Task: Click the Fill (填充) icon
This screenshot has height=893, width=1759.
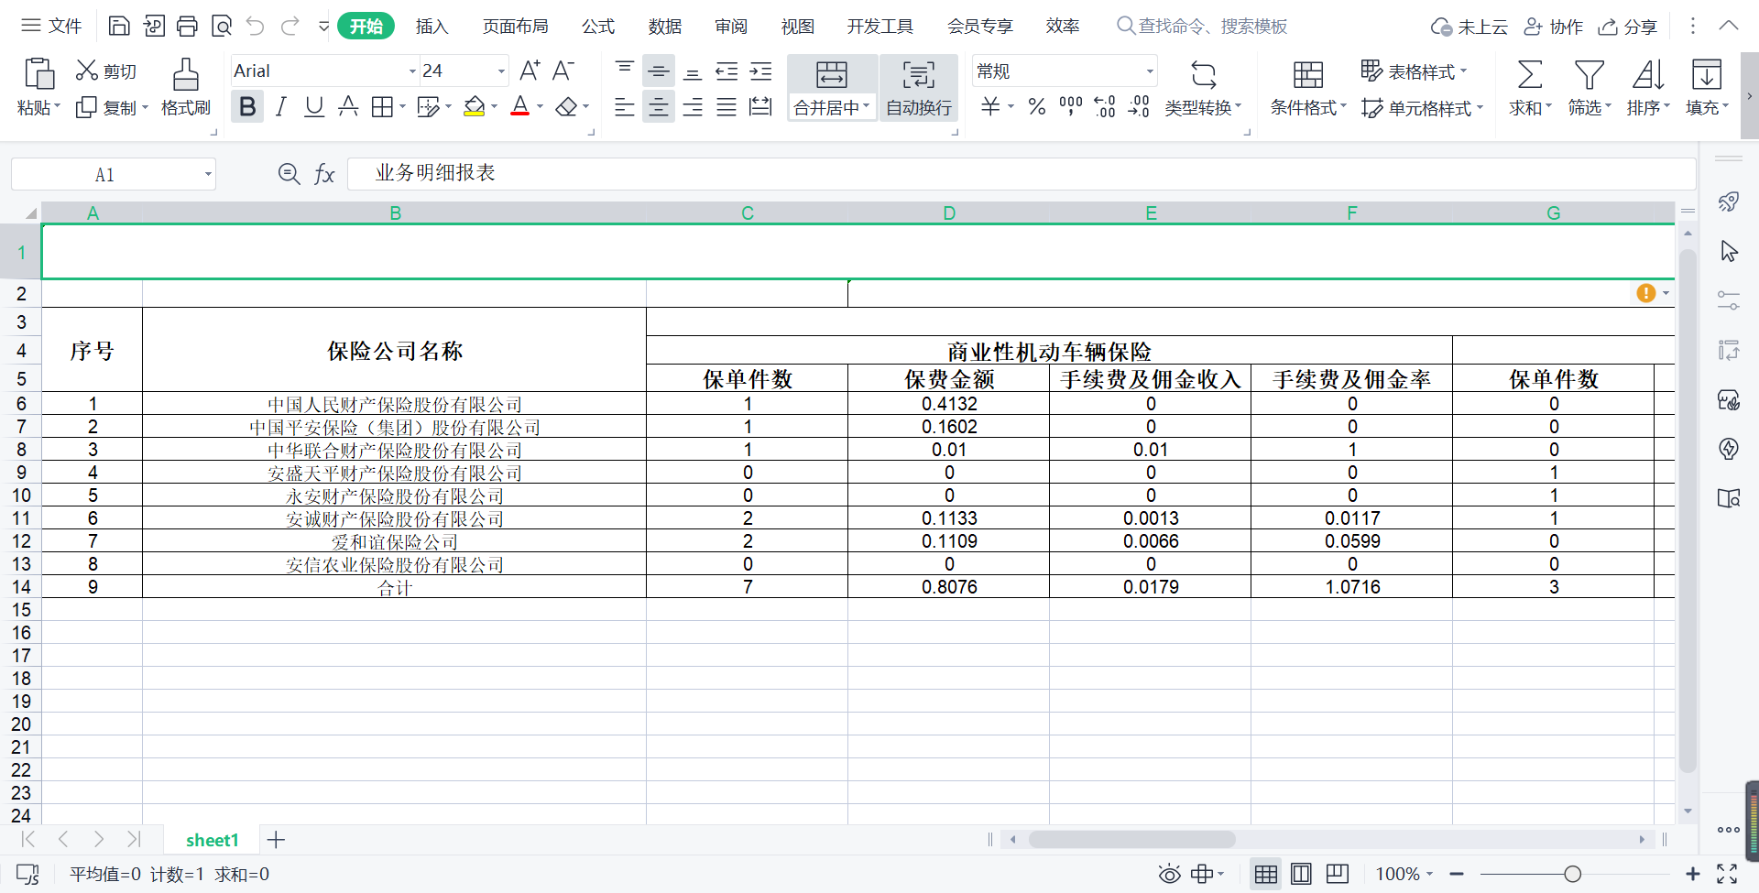Action: coord(1706,74)
